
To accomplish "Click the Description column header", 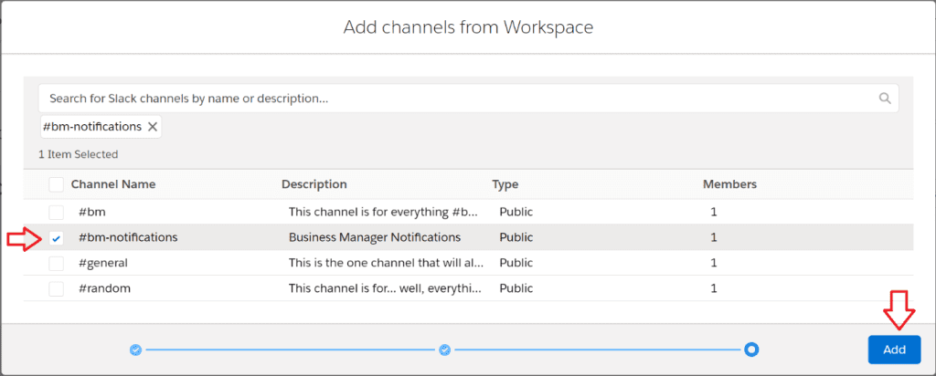I will (314, 184).
